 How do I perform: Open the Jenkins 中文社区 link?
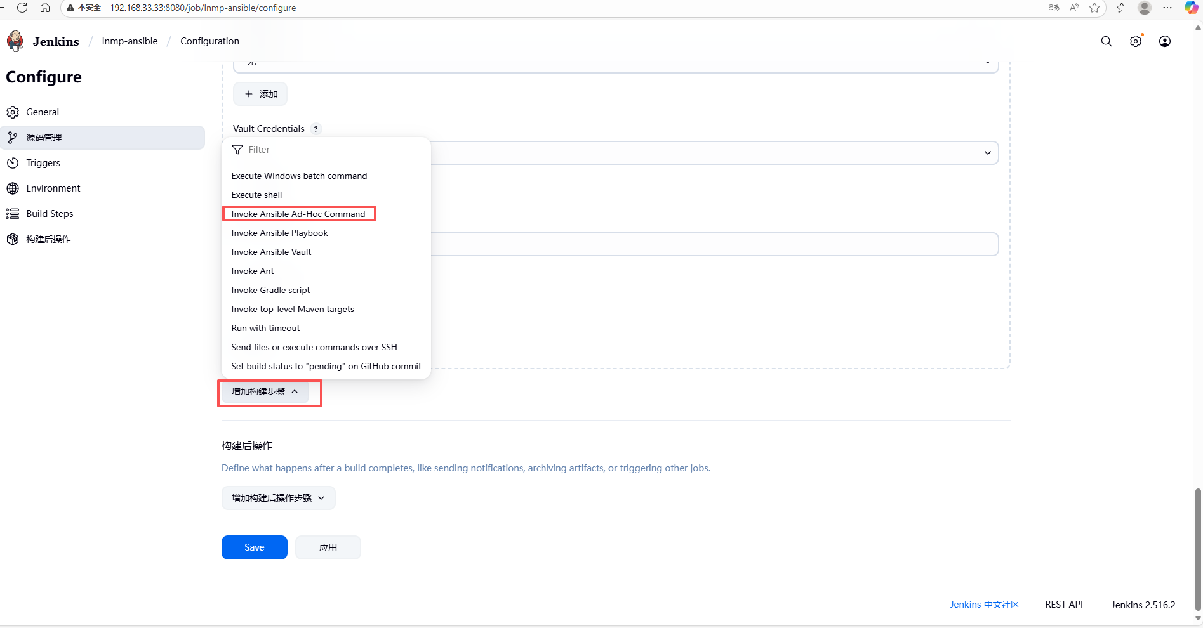click(985, 605)
